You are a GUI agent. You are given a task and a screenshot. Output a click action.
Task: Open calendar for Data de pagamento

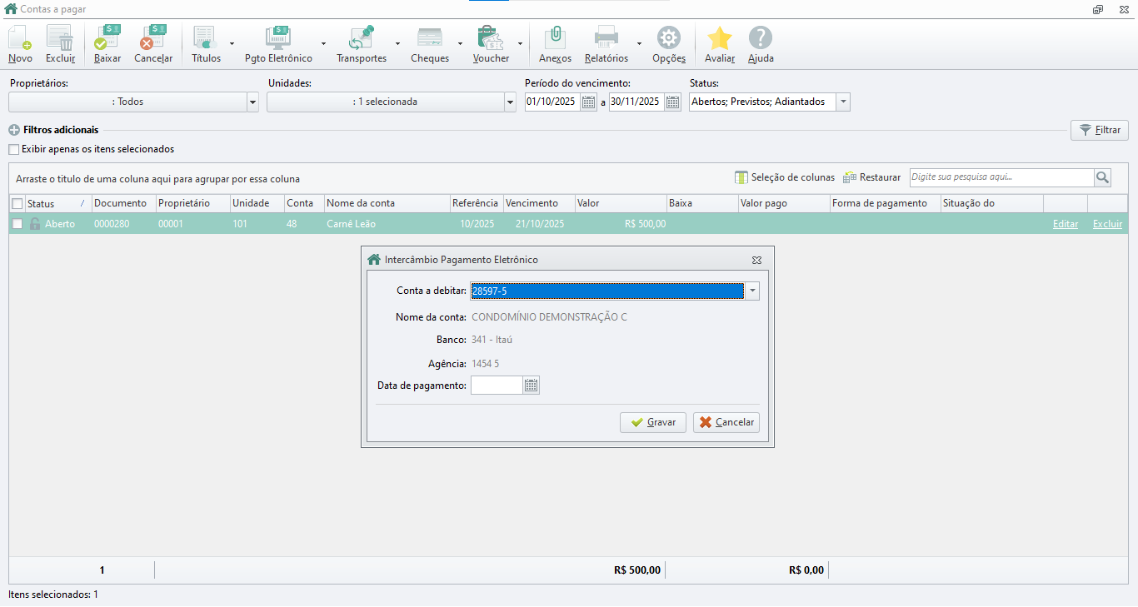531,386
